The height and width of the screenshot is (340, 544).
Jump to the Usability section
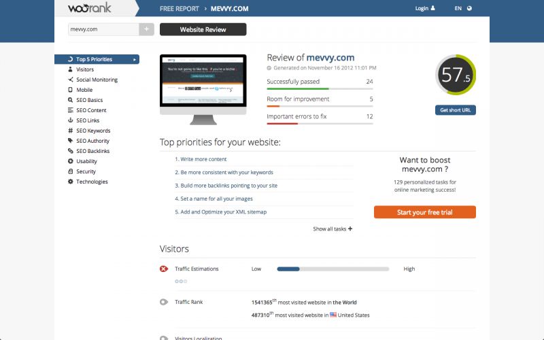tap(87, 161)
